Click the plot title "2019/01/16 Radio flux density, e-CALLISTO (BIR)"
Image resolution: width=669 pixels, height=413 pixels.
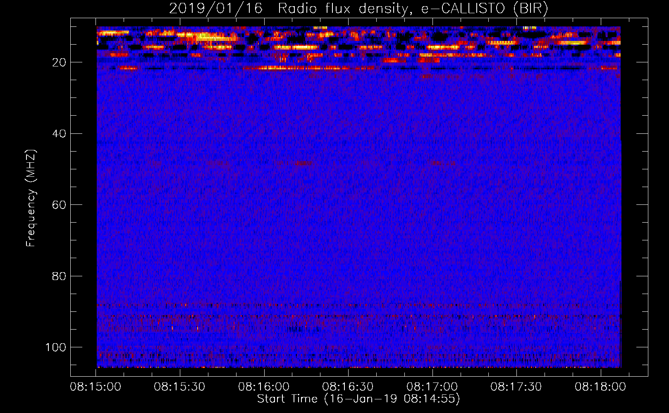click(x=358, y=9)
